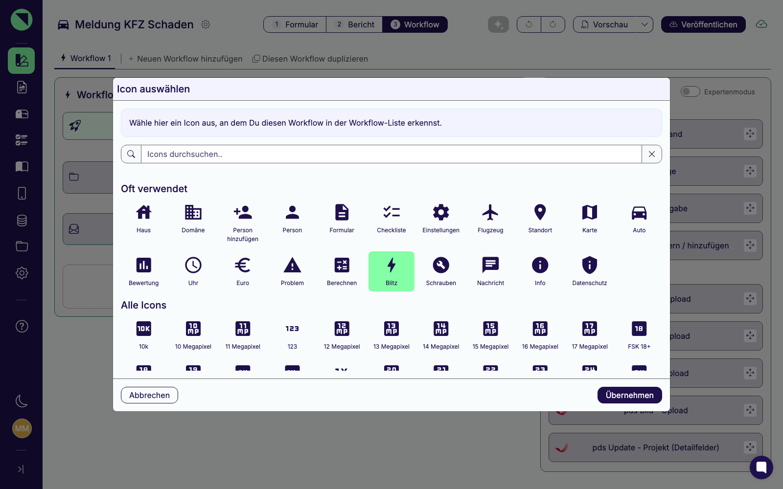Switch to the Bericht step tab

click(x=354, y=24)
